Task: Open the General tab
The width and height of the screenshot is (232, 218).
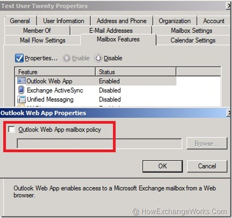Action: (x=20, y=21)
